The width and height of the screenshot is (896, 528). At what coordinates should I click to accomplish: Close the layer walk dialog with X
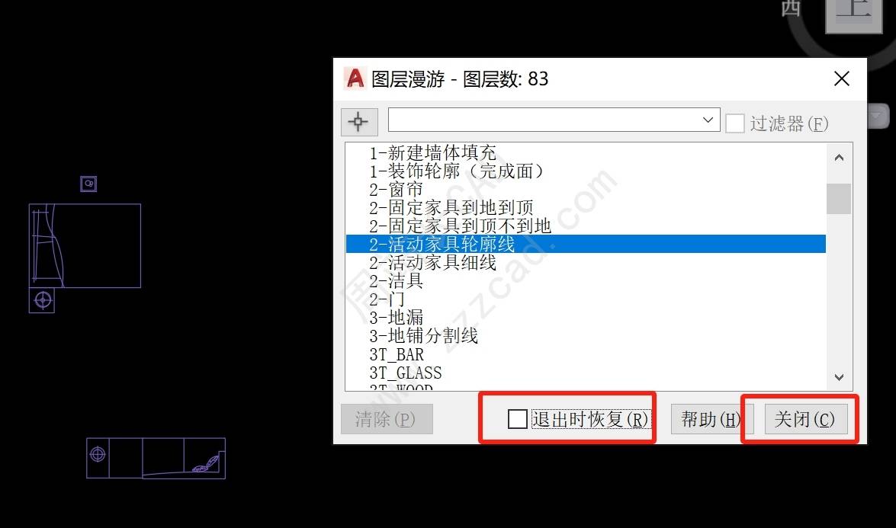(x=842, y=78)
